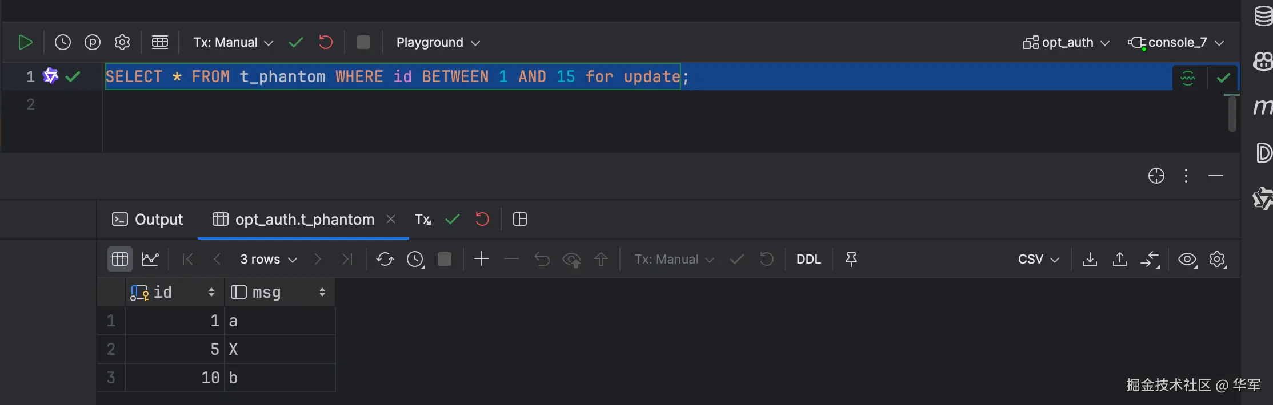Toggle the eye view options icon

(1187, 259)
